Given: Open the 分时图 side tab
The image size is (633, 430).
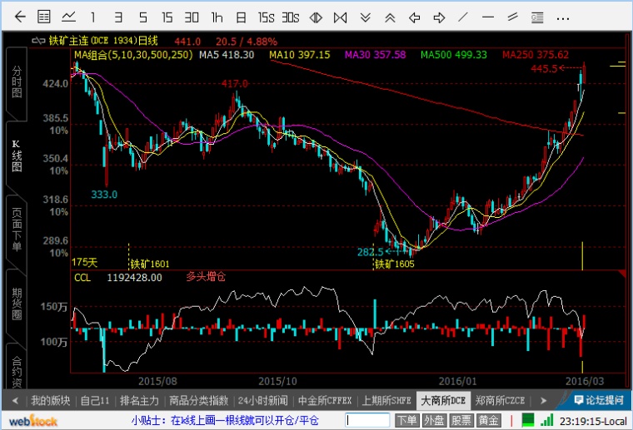Looking at the screenshot, I should pyautogui.click(x=16, y=82).
